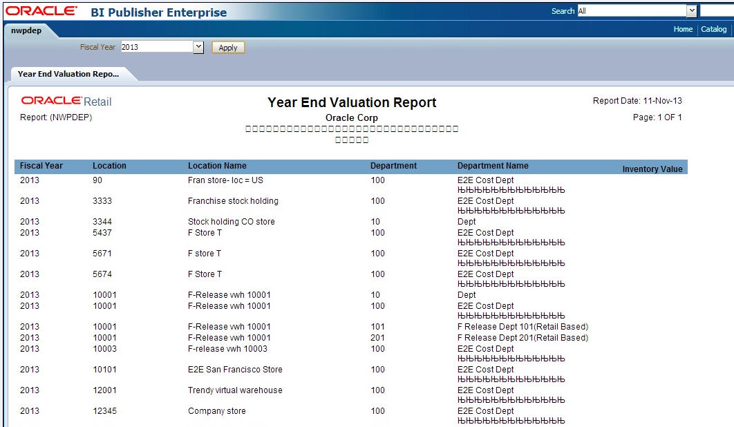Click the location cell 12345

click(104, 410)
